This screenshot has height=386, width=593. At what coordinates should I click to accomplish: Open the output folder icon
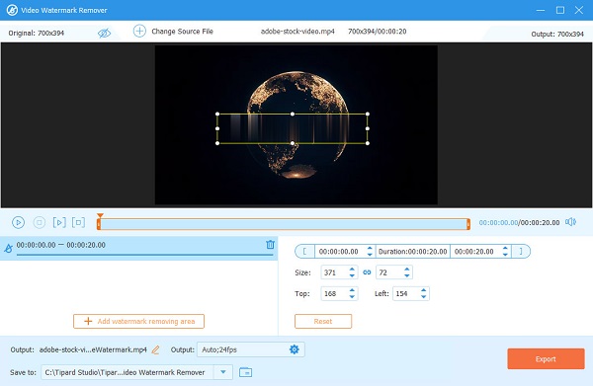(x=246, y=372)
